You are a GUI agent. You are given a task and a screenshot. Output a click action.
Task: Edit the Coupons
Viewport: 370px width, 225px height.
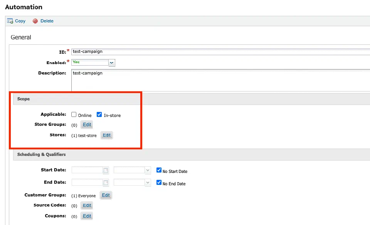point(87,216)
